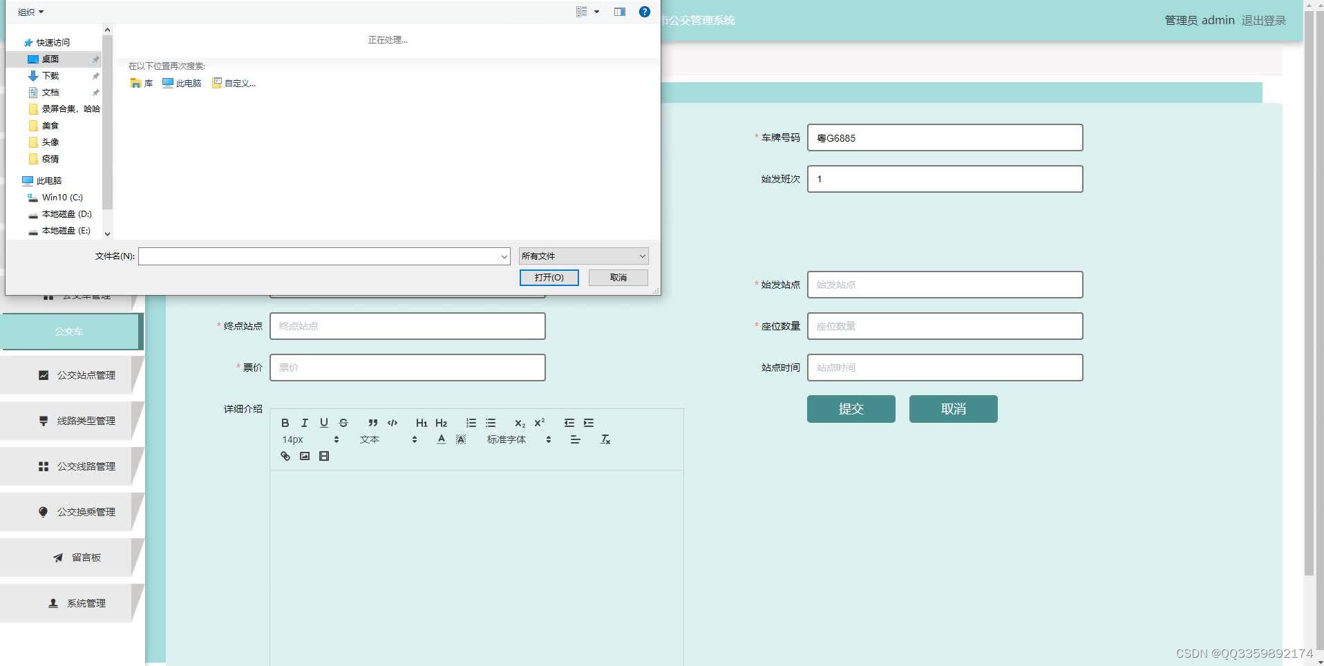This screenshot has width=1324, height=666.
Task: Focus the 座位数量 input field
Action: 945,326
